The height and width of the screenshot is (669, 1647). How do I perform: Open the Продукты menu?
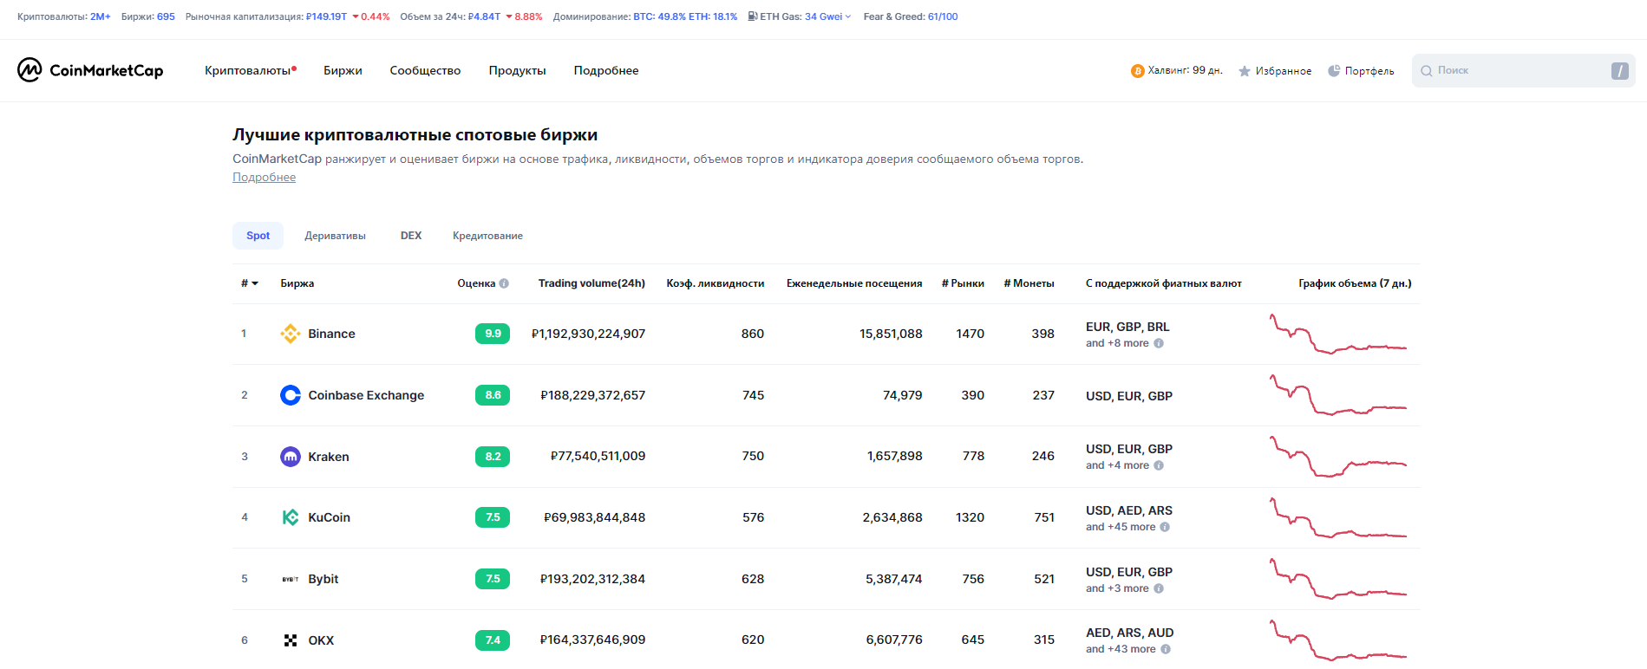[x=517, y=71]
